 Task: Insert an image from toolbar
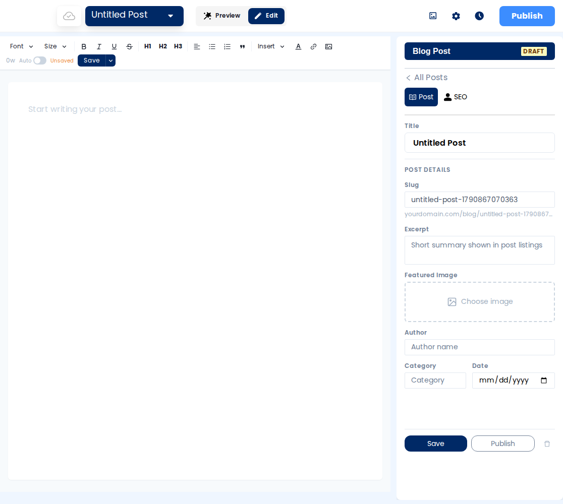point(328,47)
